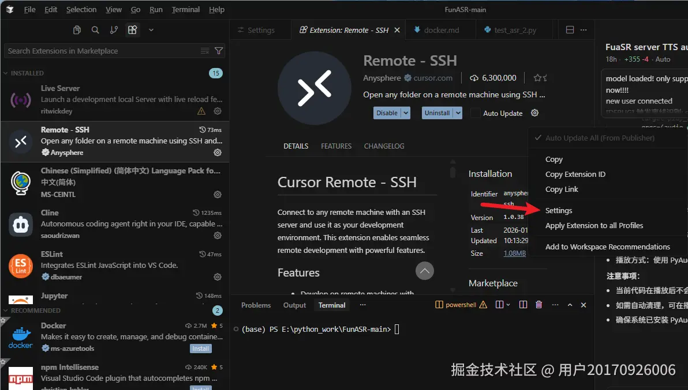This screenshot has width=688, height=390.
Task: Choose Copy from the context menu
Action: point(554,160)
